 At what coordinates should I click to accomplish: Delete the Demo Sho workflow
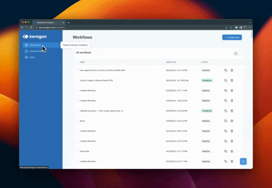232,151
